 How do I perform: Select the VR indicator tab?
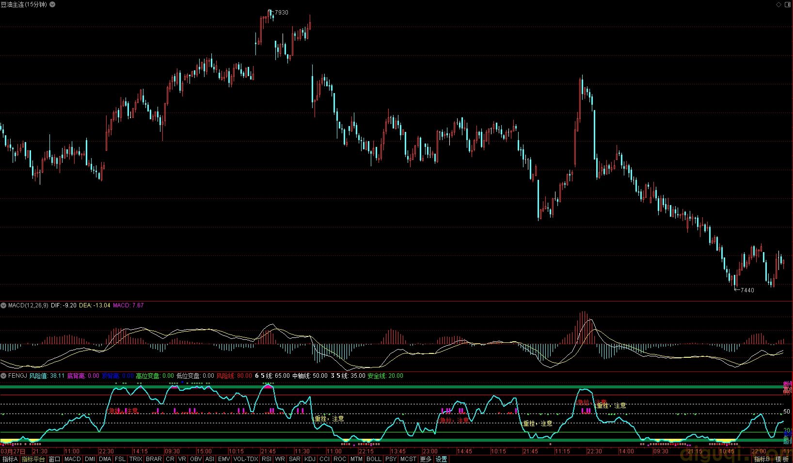[x=182, y=459]
